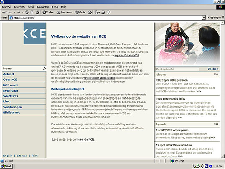
Task: Click the Zoeken button beside search field
Action: pyautogui.click(x=213, y=69)
